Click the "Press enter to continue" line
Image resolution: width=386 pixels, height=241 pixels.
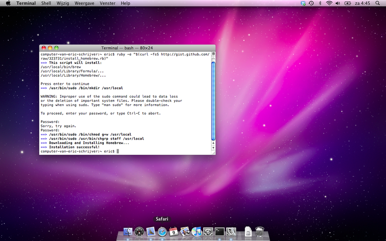coord(65,84)
